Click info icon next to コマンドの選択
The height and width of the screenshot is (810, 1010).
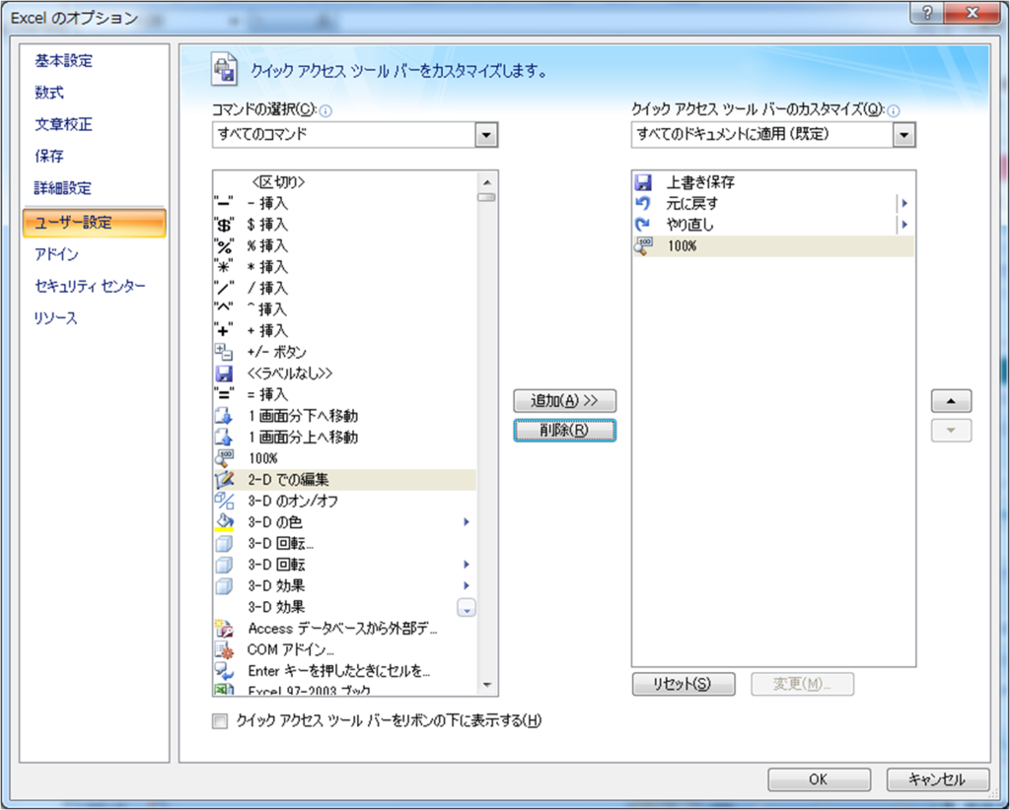pos(325,110)
